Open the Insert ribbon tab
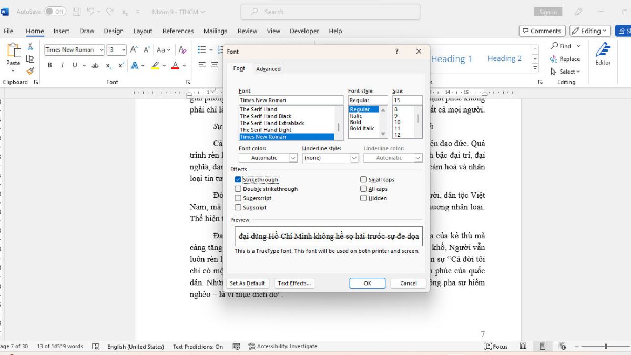This screenshot has height=355, width=631. click(x=62, y=31)
